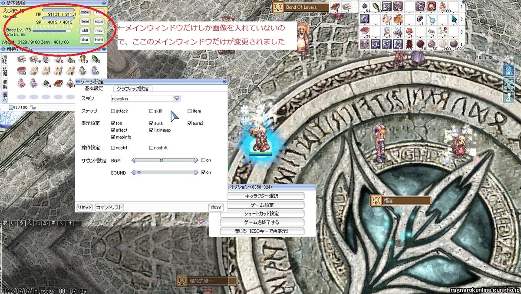The height and width of the screenshot is (294, 521).
Task: Click the minimap zoom-in plus icon
Action: click(x=495, y=58)
